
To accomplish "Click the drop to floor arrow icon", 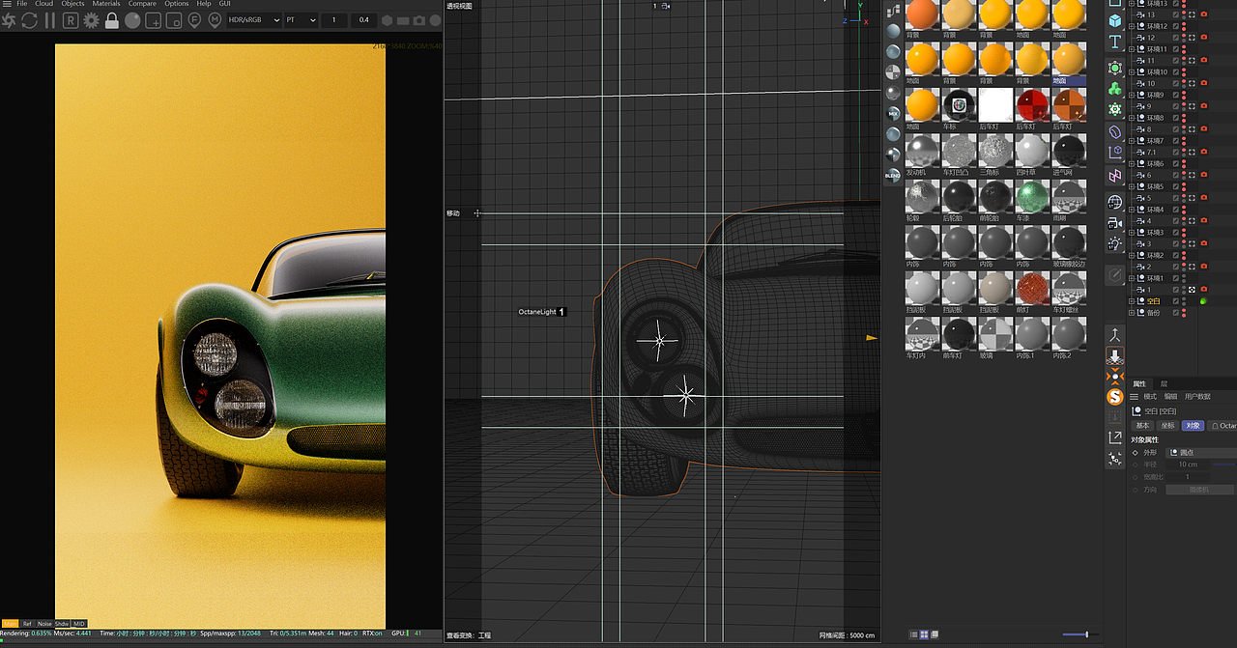I will [x=1115, y=356].
